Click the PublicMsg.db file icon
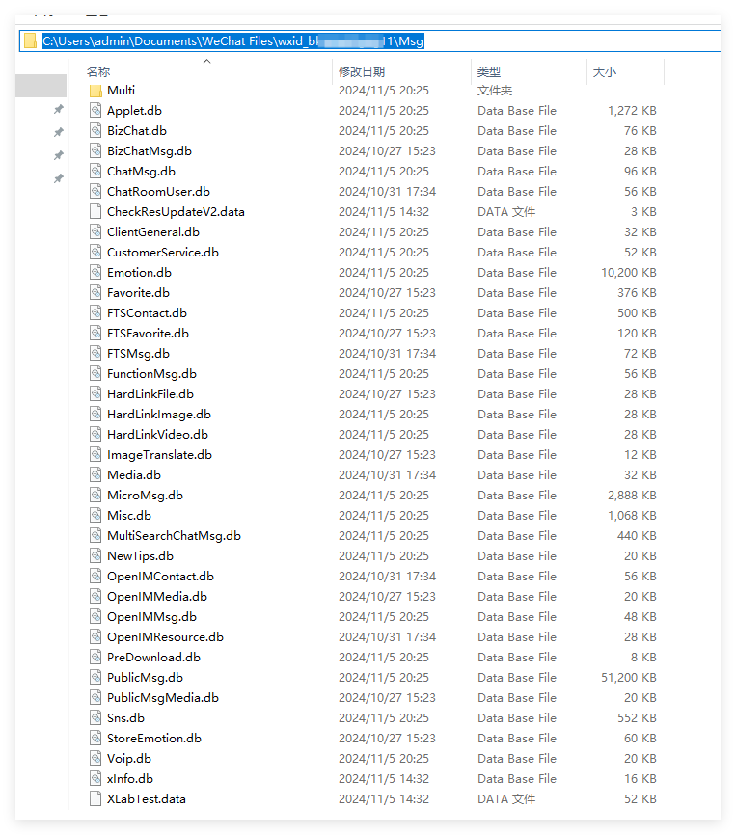This screenshot has width=736, height=835. coord(95,678)
